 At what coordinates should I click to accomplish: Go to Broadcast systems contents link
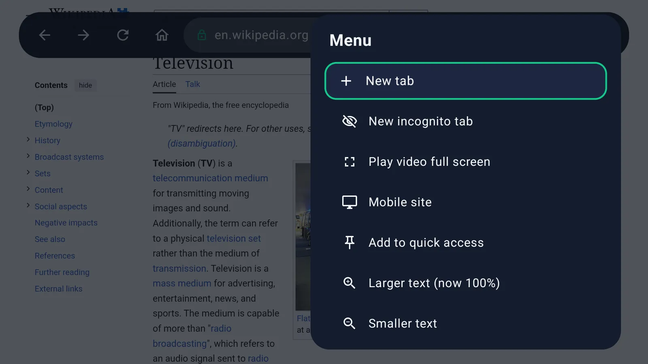(x=69, y=157)
